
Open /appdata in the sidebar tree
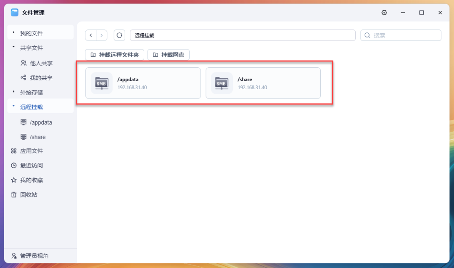coord(40,122)
